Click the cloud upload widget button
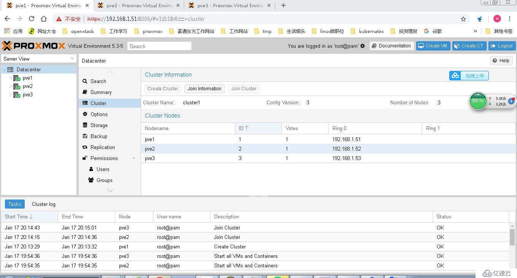Image resolution: width=517 pixels, height=278 pixels. [469, 76]
